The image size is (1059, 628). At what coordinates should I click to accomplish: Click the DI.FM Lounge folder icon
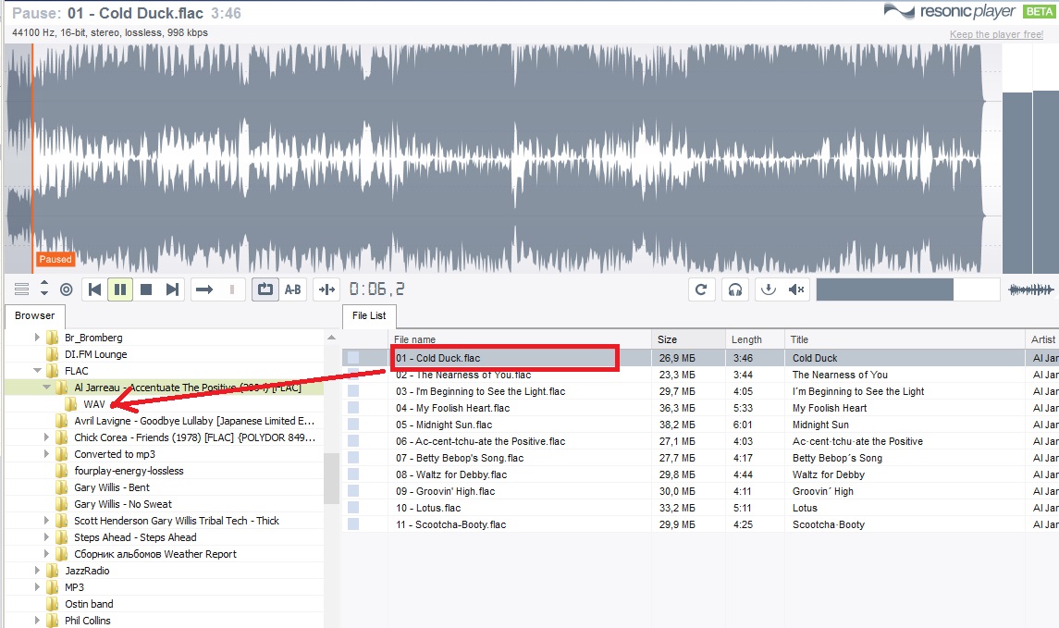coord(52,354)
